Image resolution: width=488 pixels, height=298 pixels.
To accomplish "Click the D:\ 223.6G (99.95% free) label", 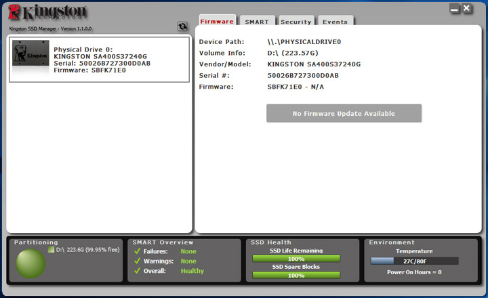I will pyautogui.click(x=87, y=249).
